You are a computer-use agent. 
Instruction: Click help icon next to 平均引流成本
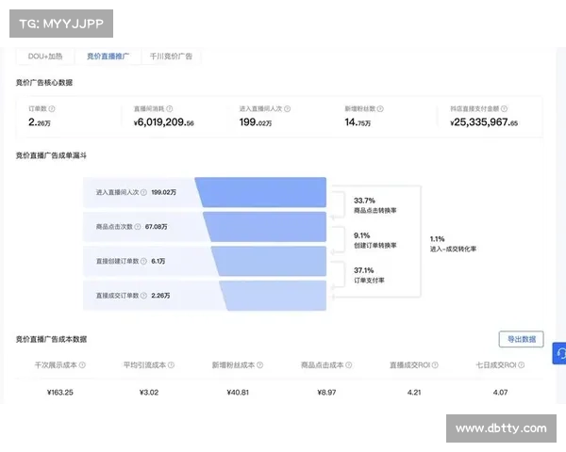[171, 365]
